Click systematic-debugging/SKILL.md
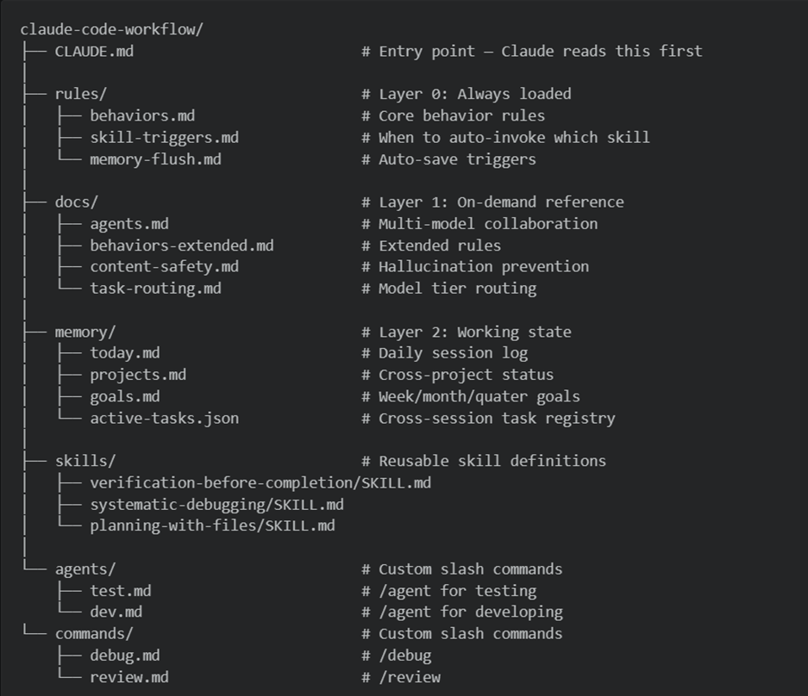Screen dimensions: 808x696 pos(216,505)
